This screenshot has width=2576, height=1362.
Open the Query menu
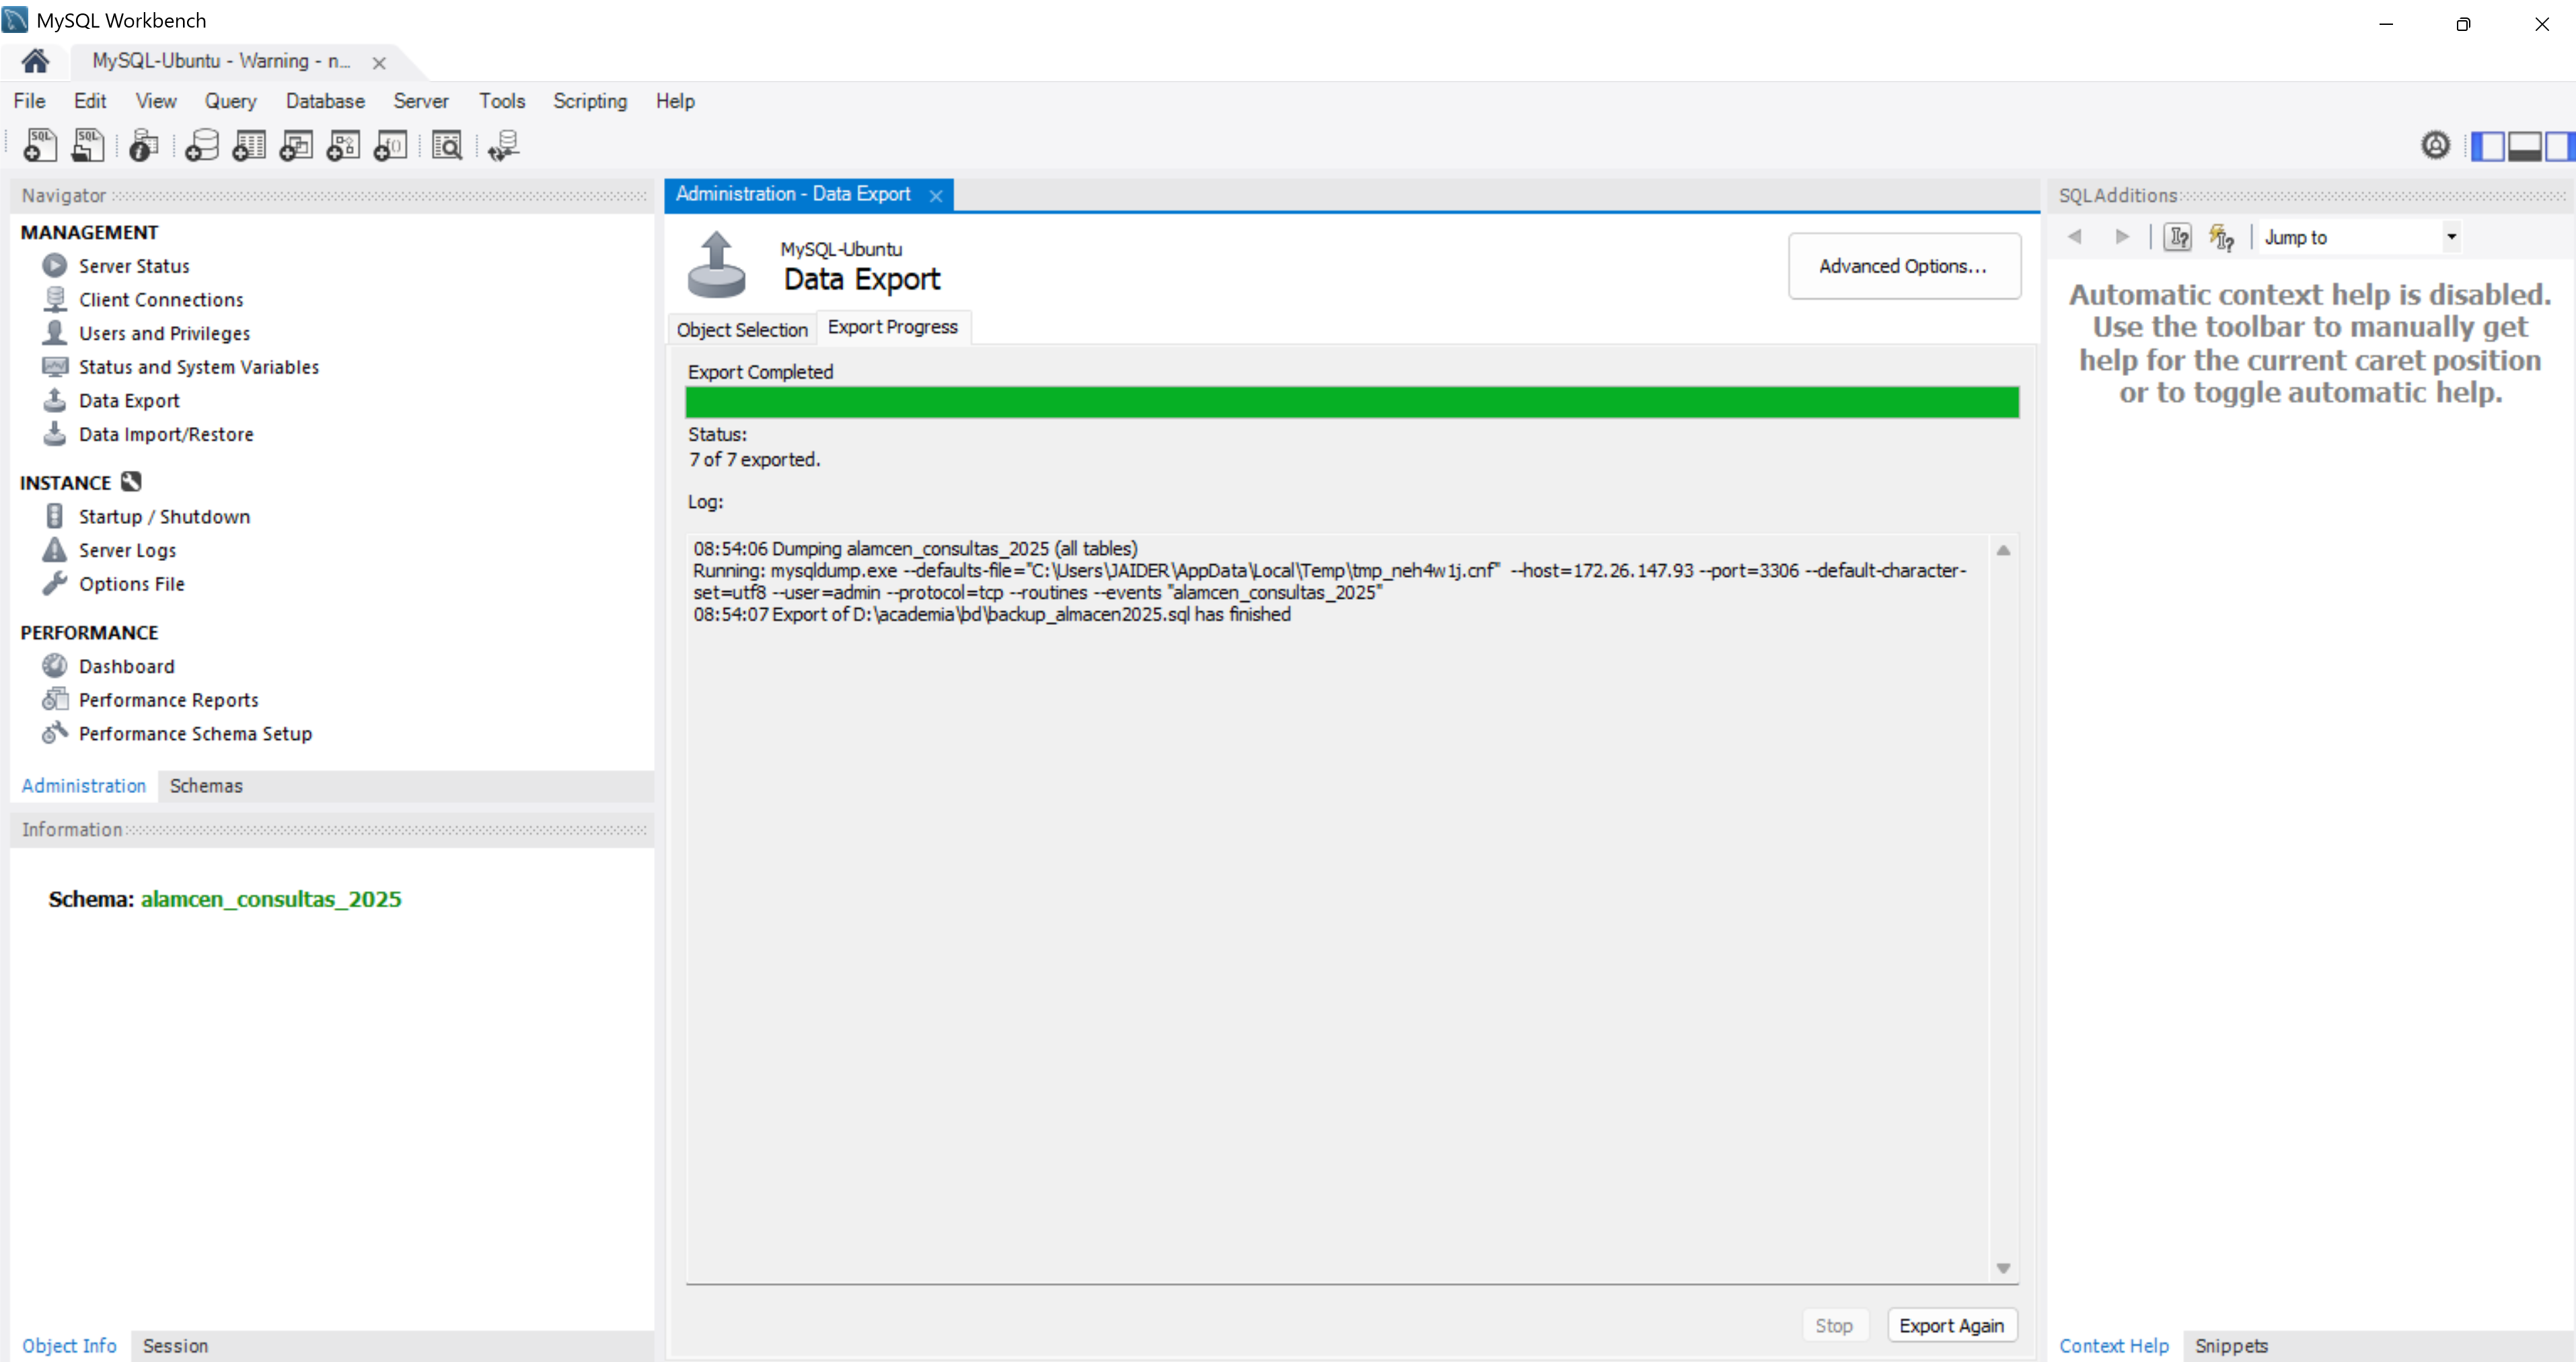coord(231,101)
